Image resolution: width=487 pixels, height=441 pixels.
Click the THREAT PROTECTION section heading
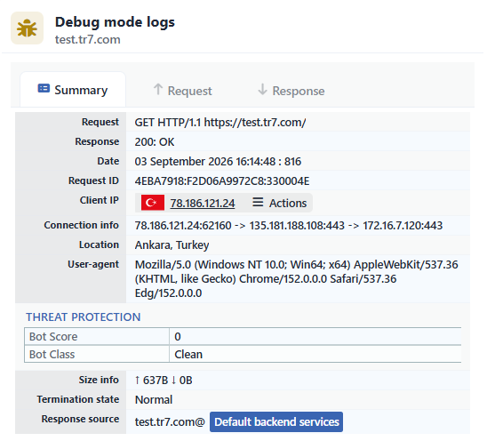84,317
